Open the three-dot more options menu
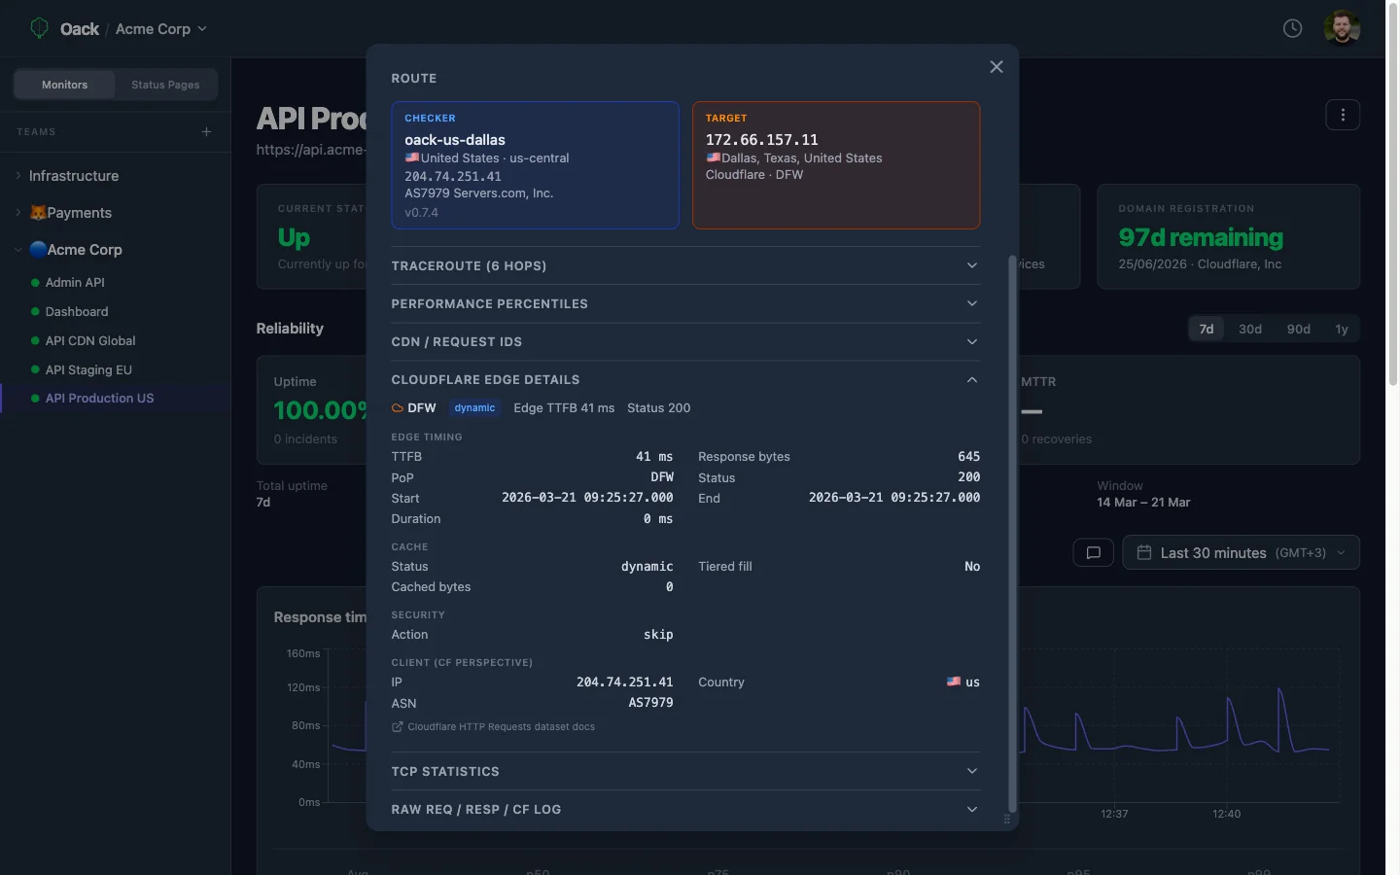Screen dimensions: 1400x875 [x=1343, y=115]
